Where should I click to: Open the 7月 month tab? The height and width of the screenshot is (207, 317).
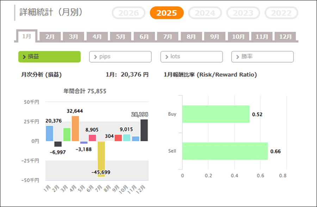coord(168,37)
